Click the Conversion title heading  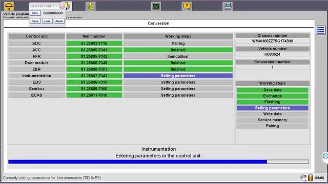tap(158, 24)
